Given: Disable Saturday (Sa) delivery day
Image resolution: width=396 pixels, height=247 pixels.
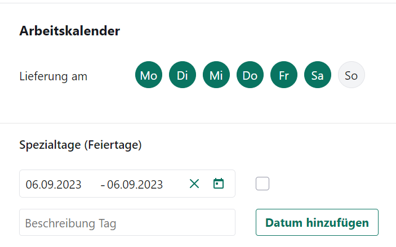Looking at the screenshot, I should click(x=318, y=76).
